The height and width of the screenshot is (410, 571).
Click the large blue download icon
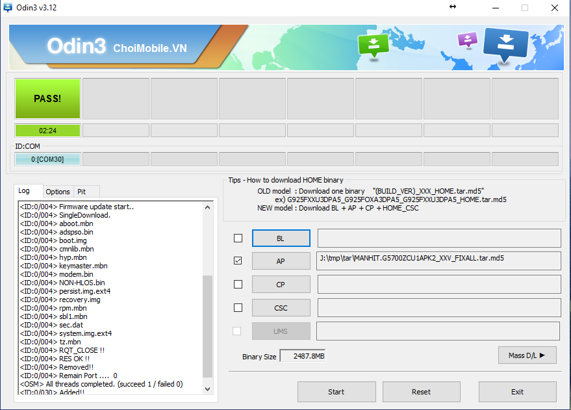coord(505,44)
